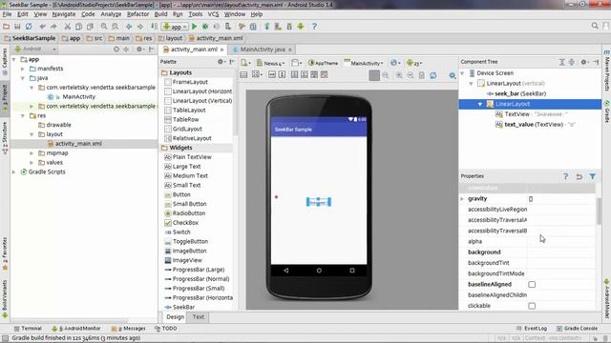This screenshot has width=611, height=343.
Task: Click the AppTheme theme button
Action: [323, 63]
